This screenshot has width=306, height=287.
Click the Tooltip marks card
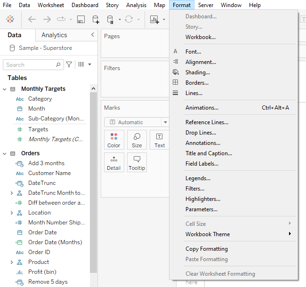coord(137,162)
